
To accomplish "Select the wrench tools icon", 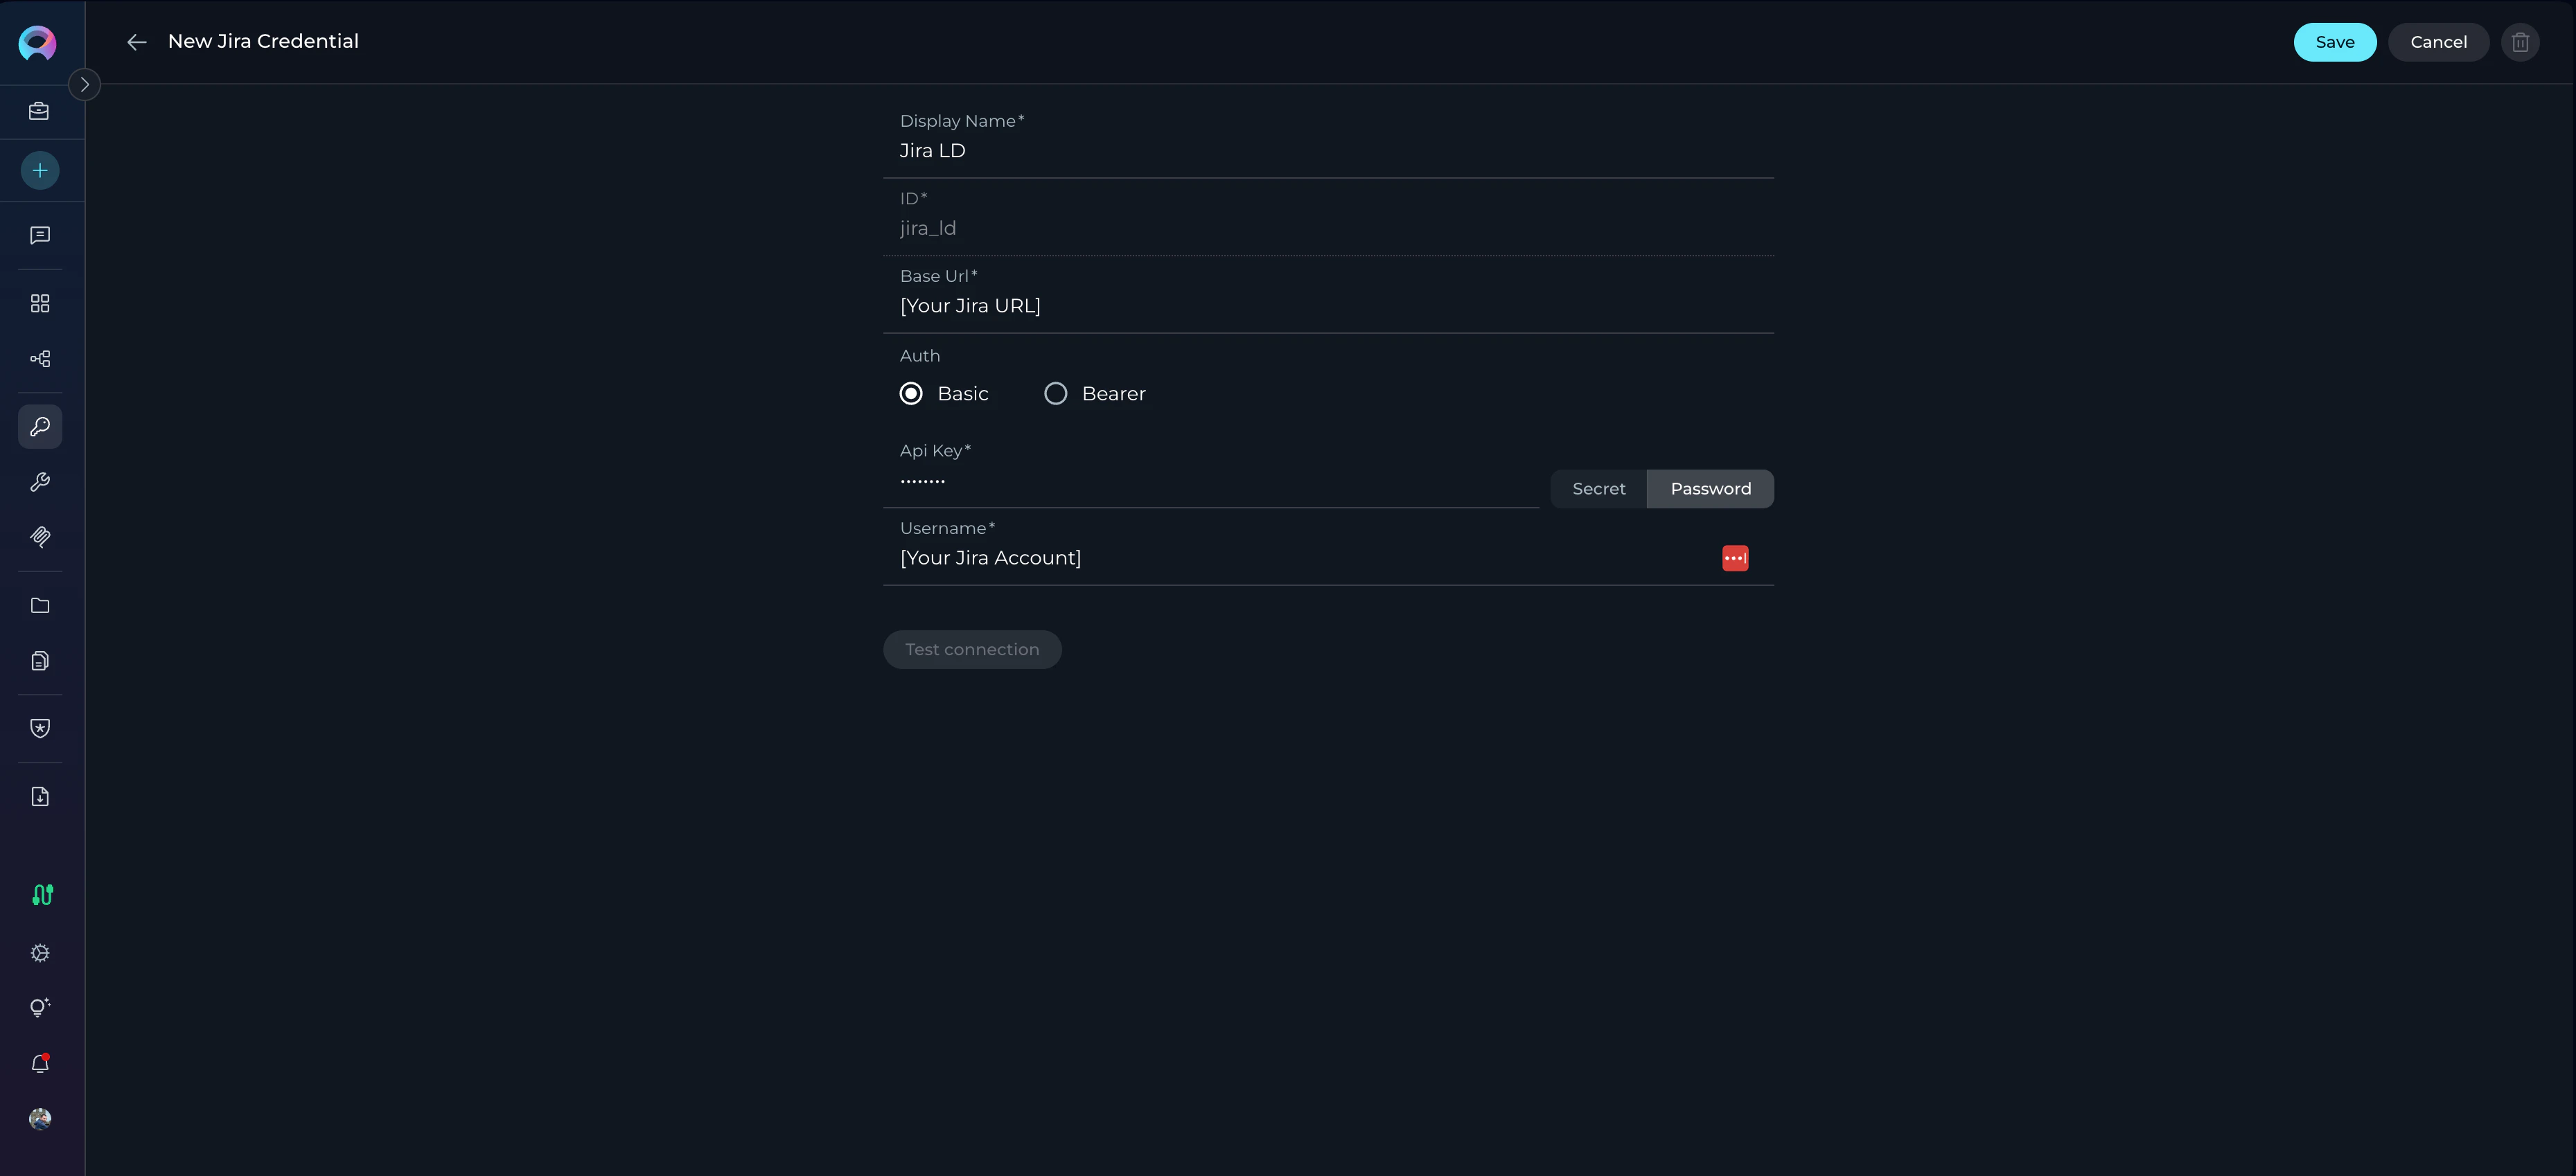I will coord(40,482).
